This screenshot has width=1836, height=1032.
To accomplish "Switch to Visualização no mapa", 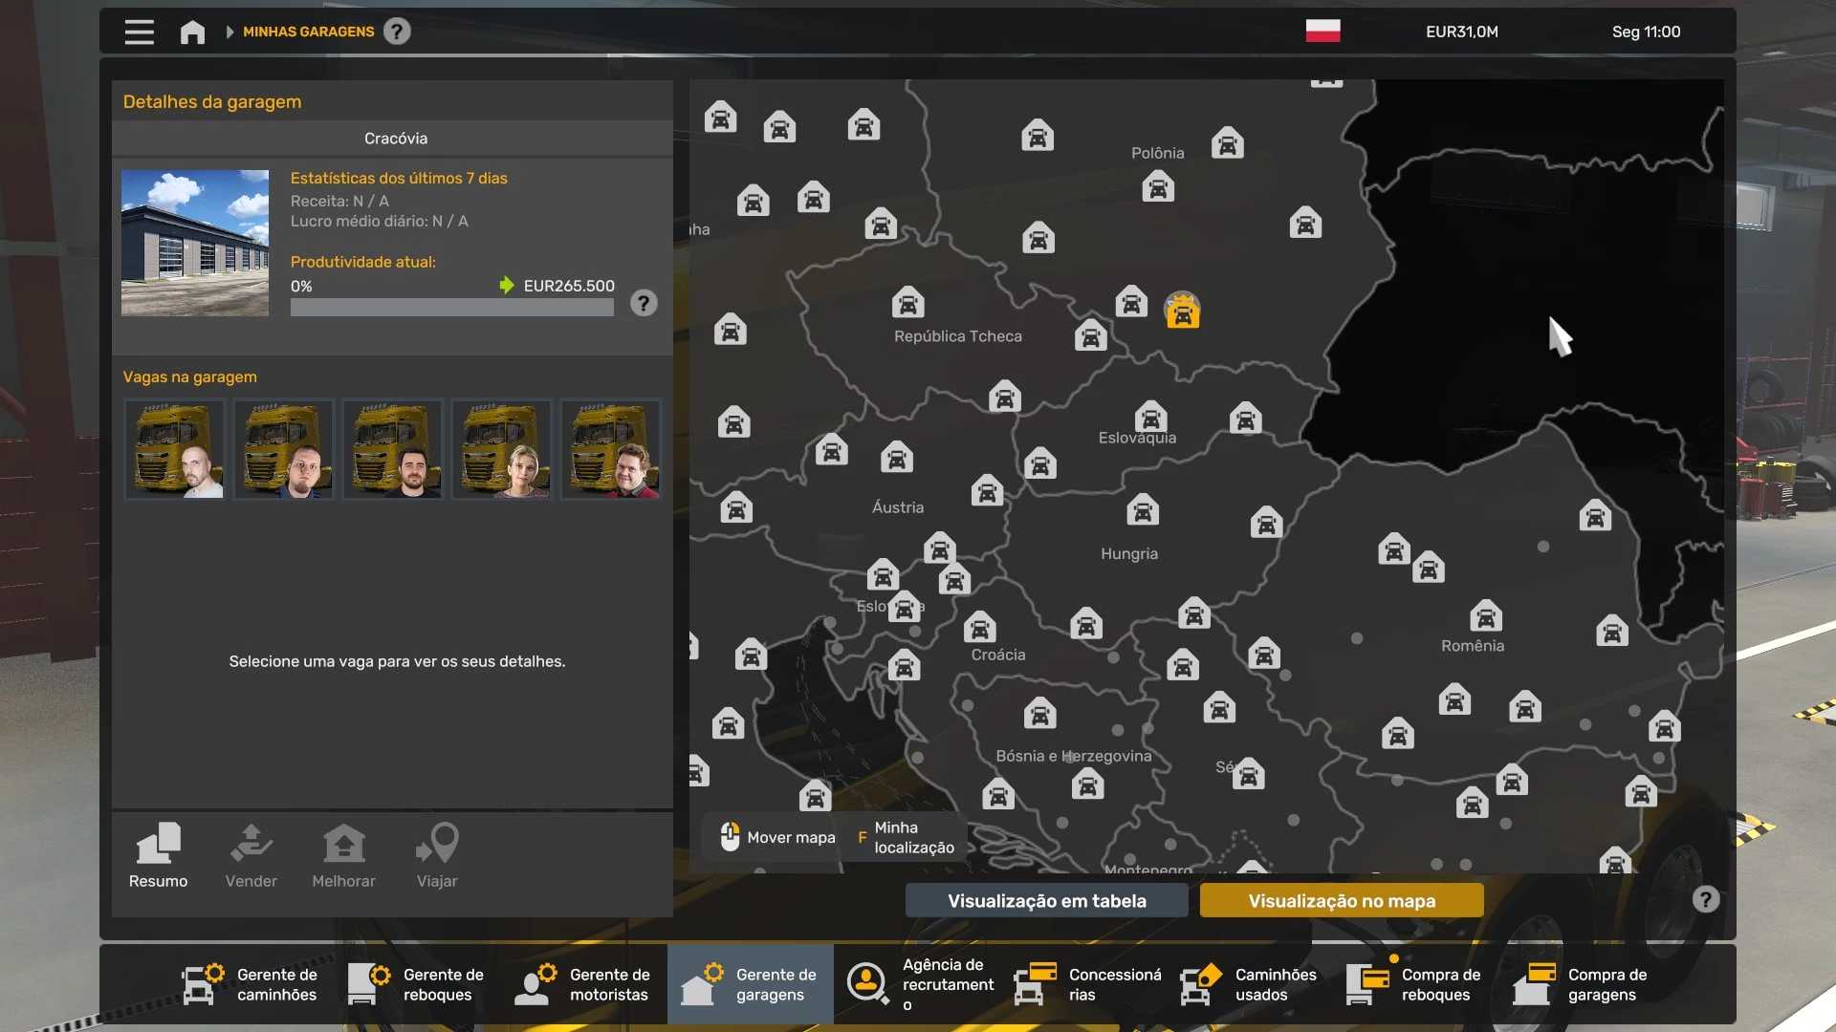I will point(1341,900).
